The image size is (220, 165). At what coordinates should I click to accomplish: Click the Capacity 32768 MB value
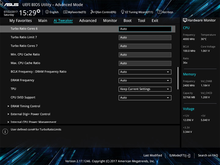(189, 97)
